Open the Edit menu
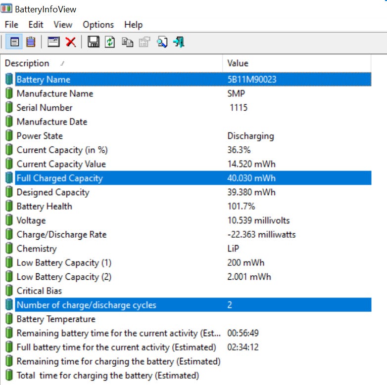Image resolution: width=387 pixels, height=385 pixels. click(36, 25)
